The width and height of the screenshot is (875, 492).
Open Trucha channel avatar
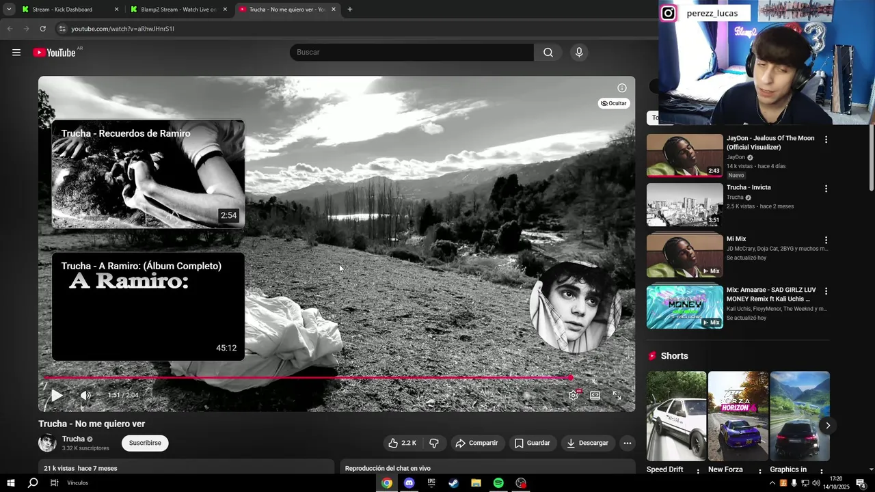[47, 443]
